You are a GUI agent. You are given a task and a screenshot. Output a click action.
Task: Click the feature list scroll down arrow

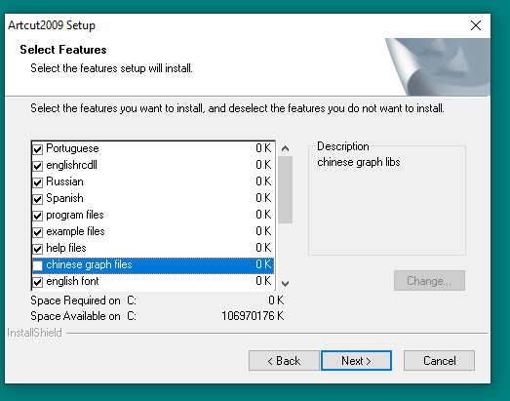[x=286, y=284]
